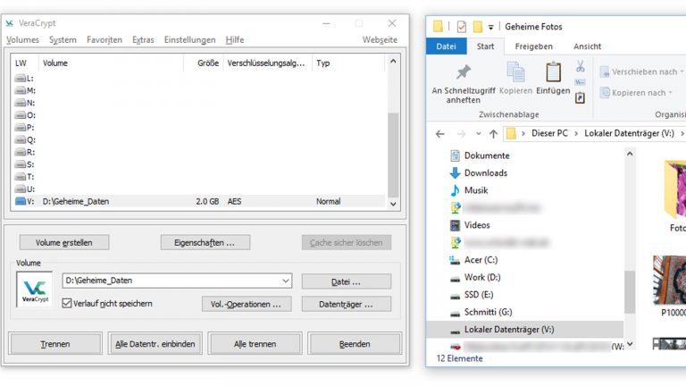The height and width of the screenshot is (386, 686).
Task: Open the quick access toolbar customize arrow
Action: 491,27
